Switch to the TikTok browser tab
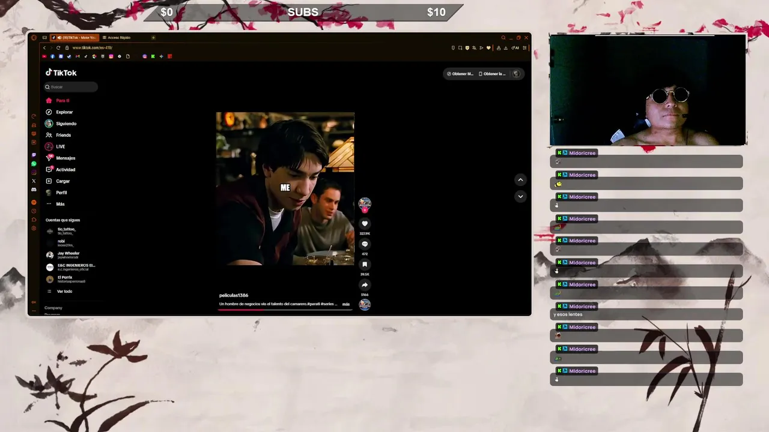This screenshot has height=432, width=769. click(74, 37)
